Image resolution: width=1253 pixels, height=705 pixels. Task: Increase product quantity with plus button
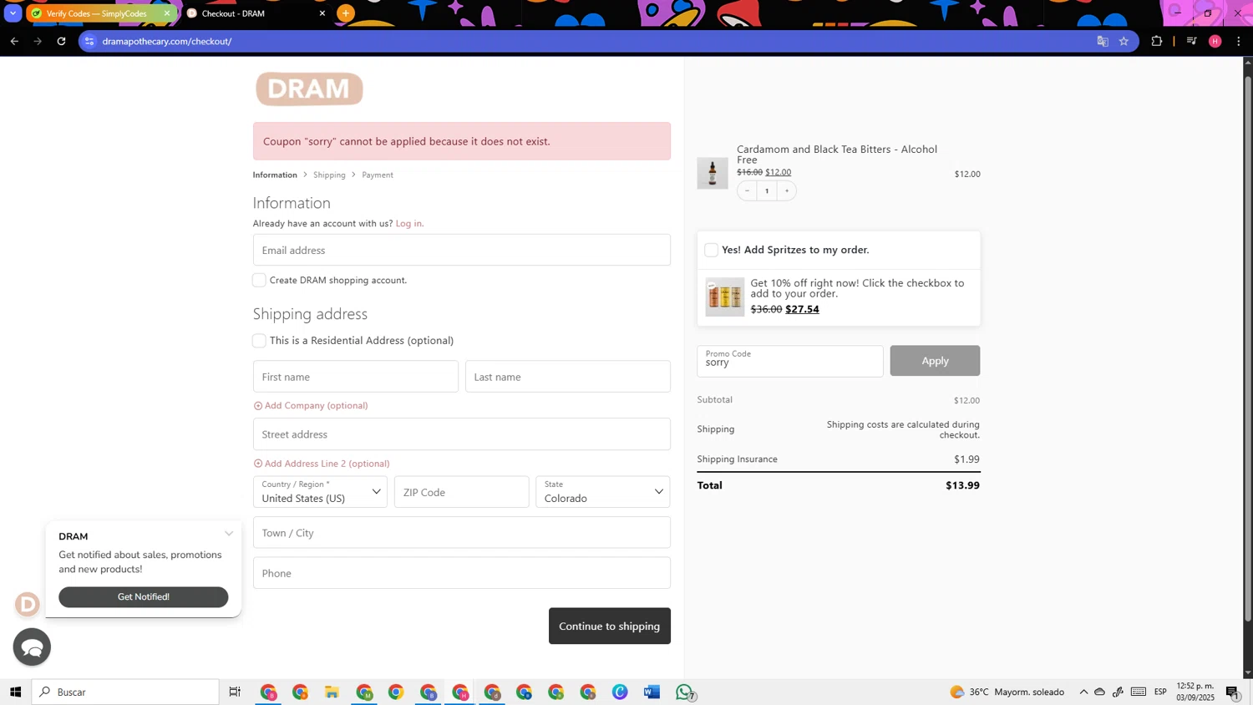pos(786,190)
